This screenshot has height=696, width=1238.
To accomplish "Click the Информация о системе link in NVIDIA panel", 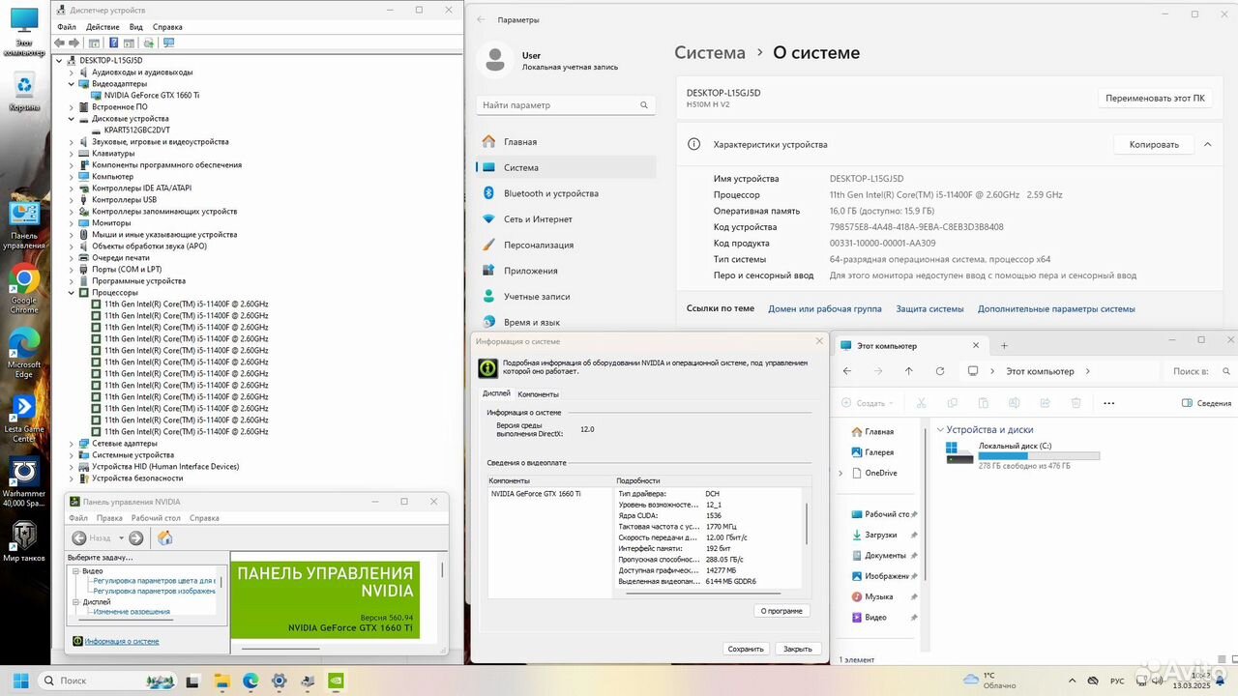I will coord(122,641).
